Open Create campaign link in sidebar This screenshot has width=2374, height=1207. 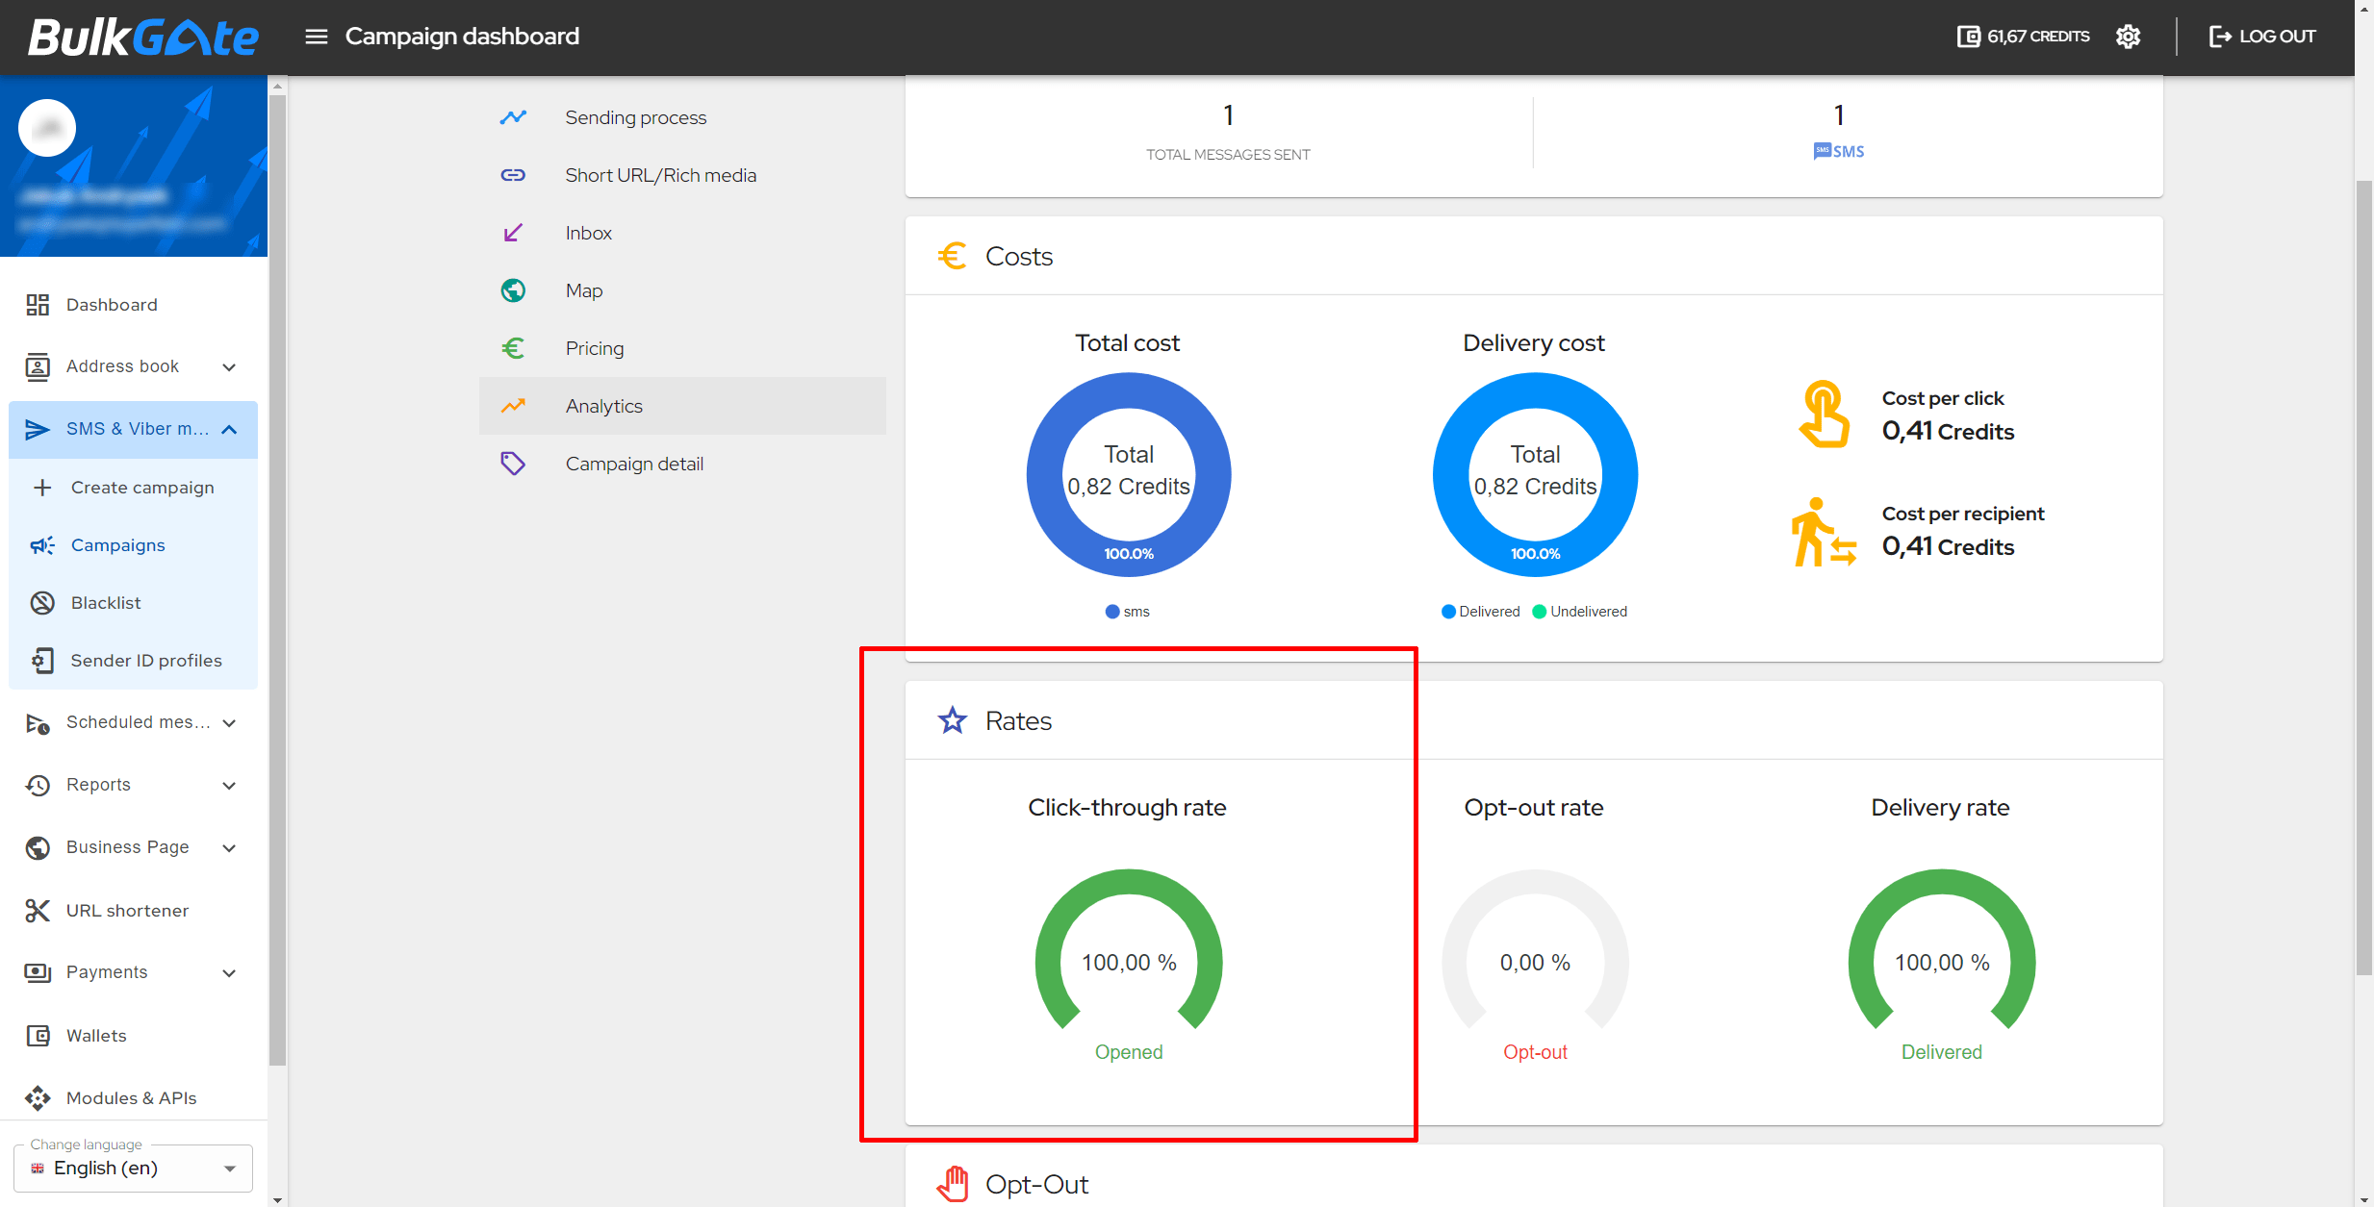[x=142, y=488]
